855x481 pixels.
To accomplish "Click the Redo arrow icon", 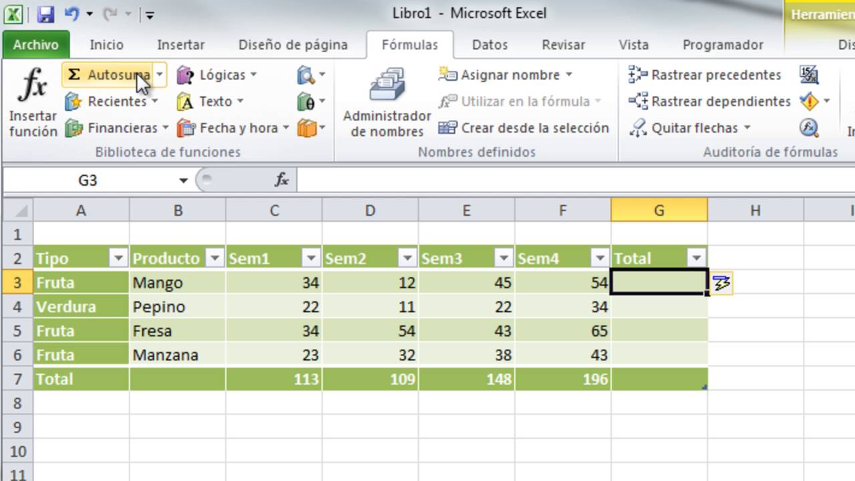I will (110, 14).
